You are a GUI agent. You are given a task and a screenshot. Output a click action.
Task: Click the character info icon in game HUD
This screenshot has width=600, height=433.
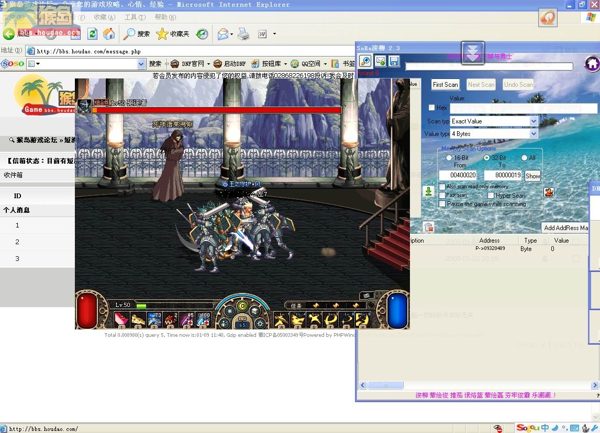225,324
